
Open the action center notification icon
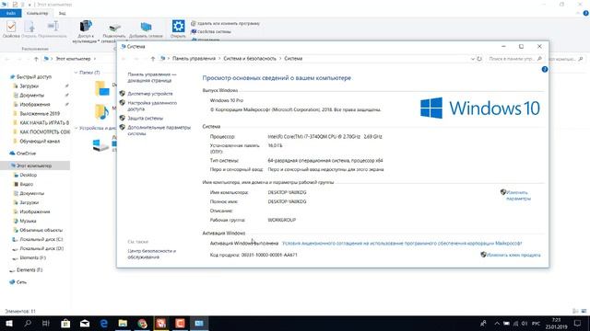[578, 323]
